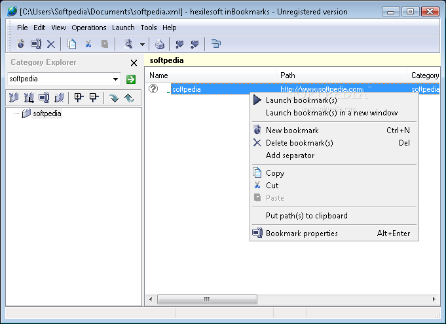Image resolution: width=446 pixels, height=324 pixels.
Task: Click the delete category icon in explorer toolbar
Action: coord(59,98)
